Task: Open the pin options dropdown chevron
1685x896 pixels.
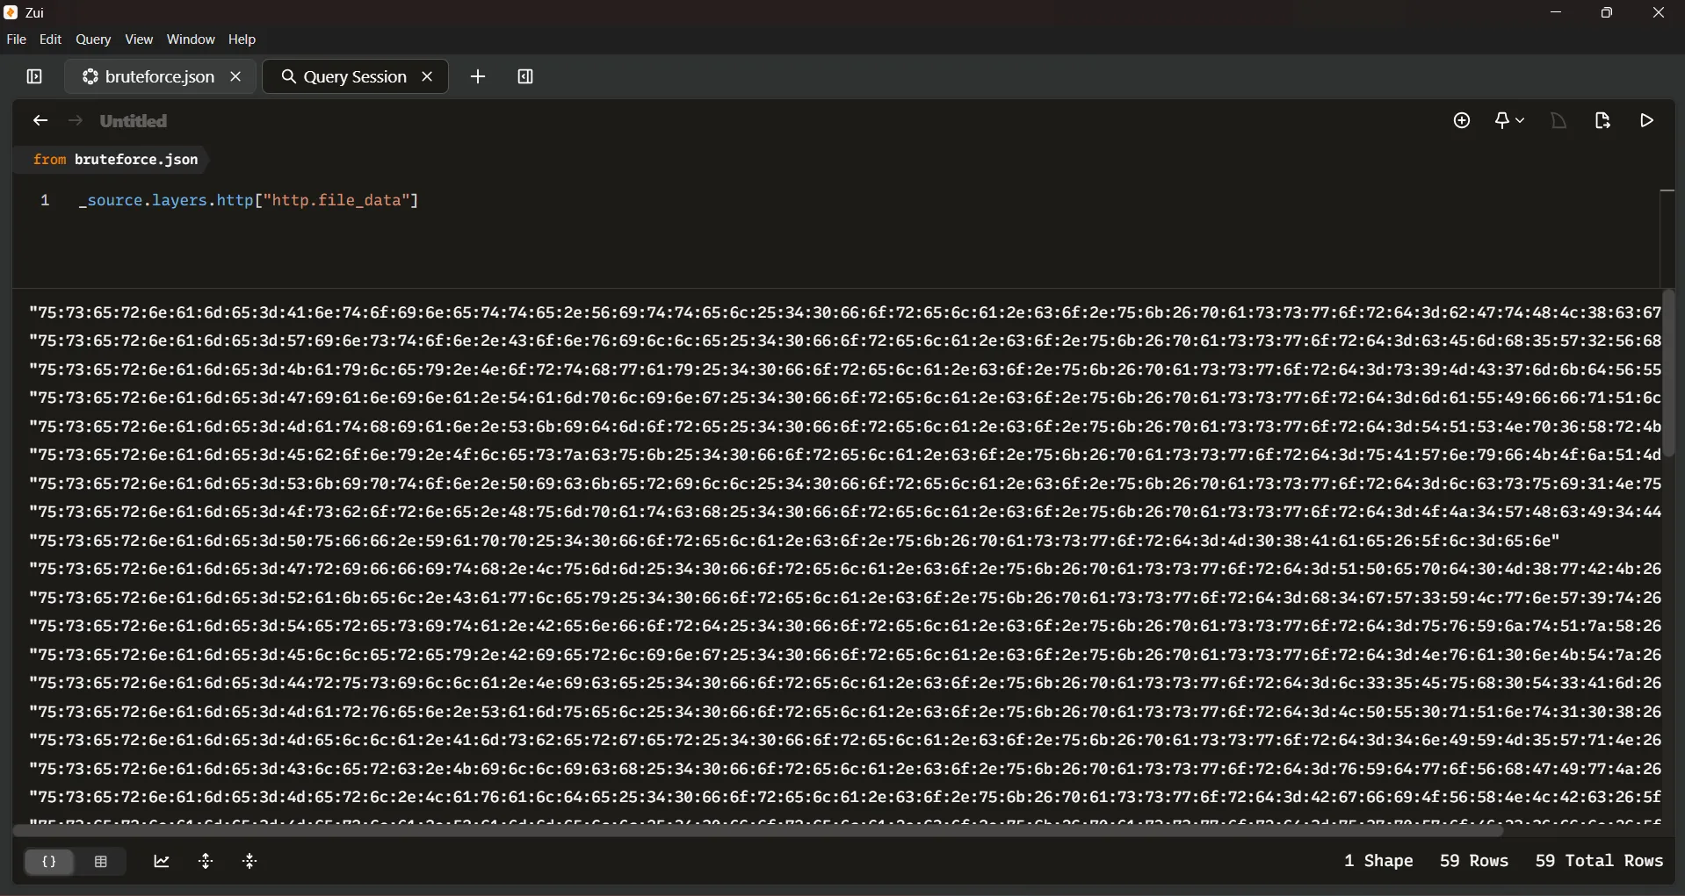Action: [x=1522, y=122]
